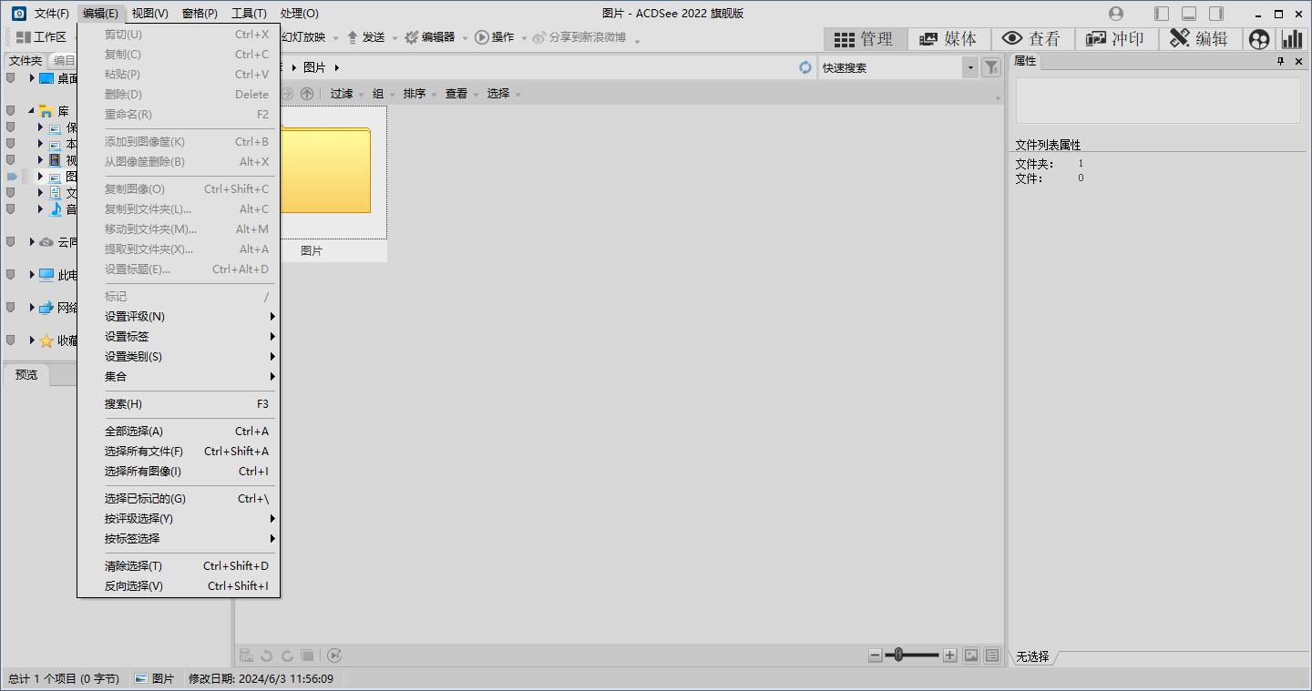Image resolution: width=1312 pixels, height=691 pixels.
Task: Choose 设置评级(N) submenu
Action: pyautogui.click(x=179, y=317)
